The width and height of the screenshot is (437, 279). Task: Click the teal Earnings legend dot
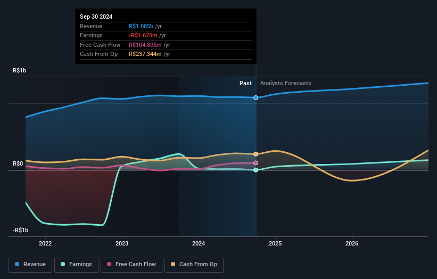(x=63, y=264)
